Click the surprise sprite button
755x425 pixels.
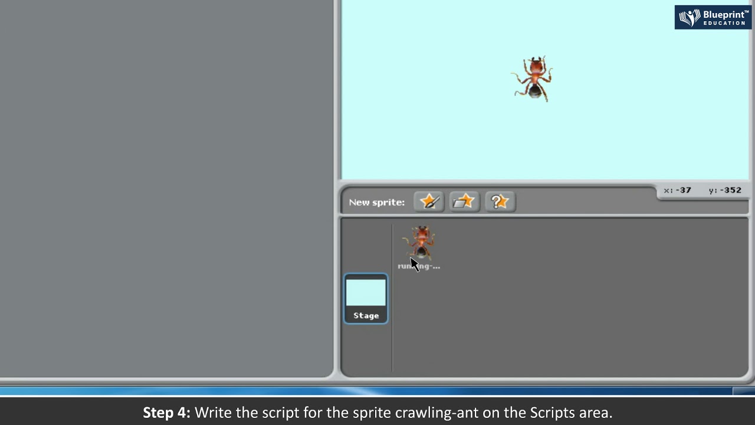tap(500, 202)
